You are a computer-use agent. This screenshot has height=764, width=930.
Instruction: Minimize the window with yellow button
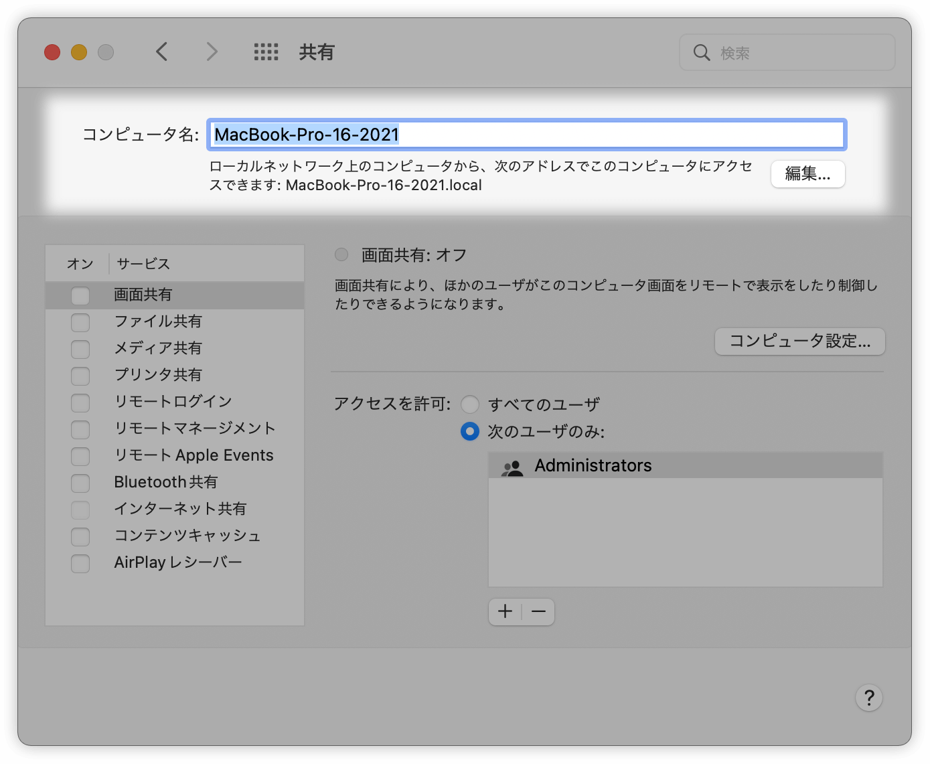tap(79, 52)
